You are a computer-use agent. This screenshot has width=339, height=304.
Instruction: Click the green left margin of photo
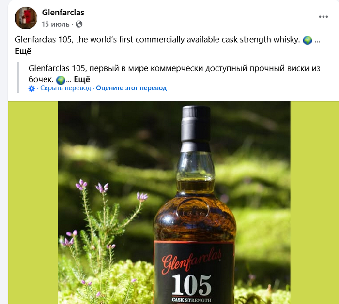[33, 203]
